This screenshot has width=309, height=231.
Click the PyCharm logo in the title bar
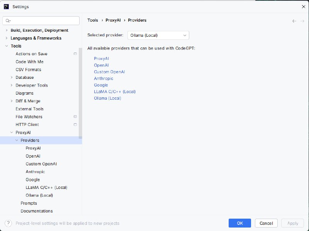[x=6, y=7]
